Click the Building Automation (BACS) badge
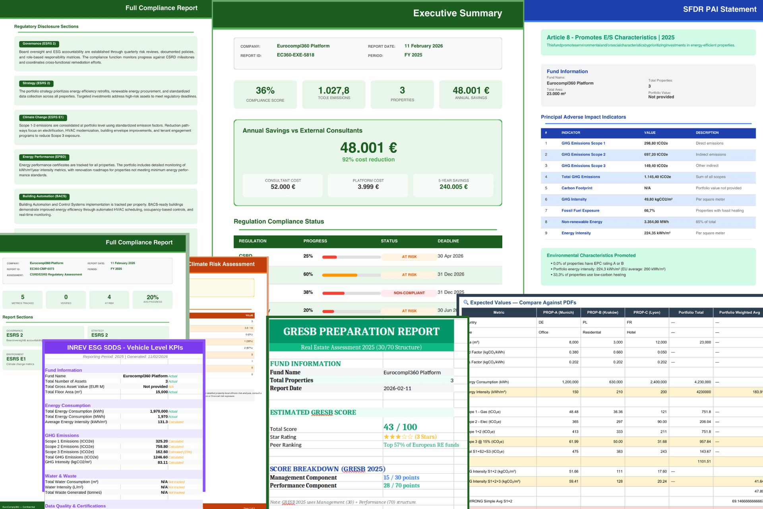 point(45,196)
